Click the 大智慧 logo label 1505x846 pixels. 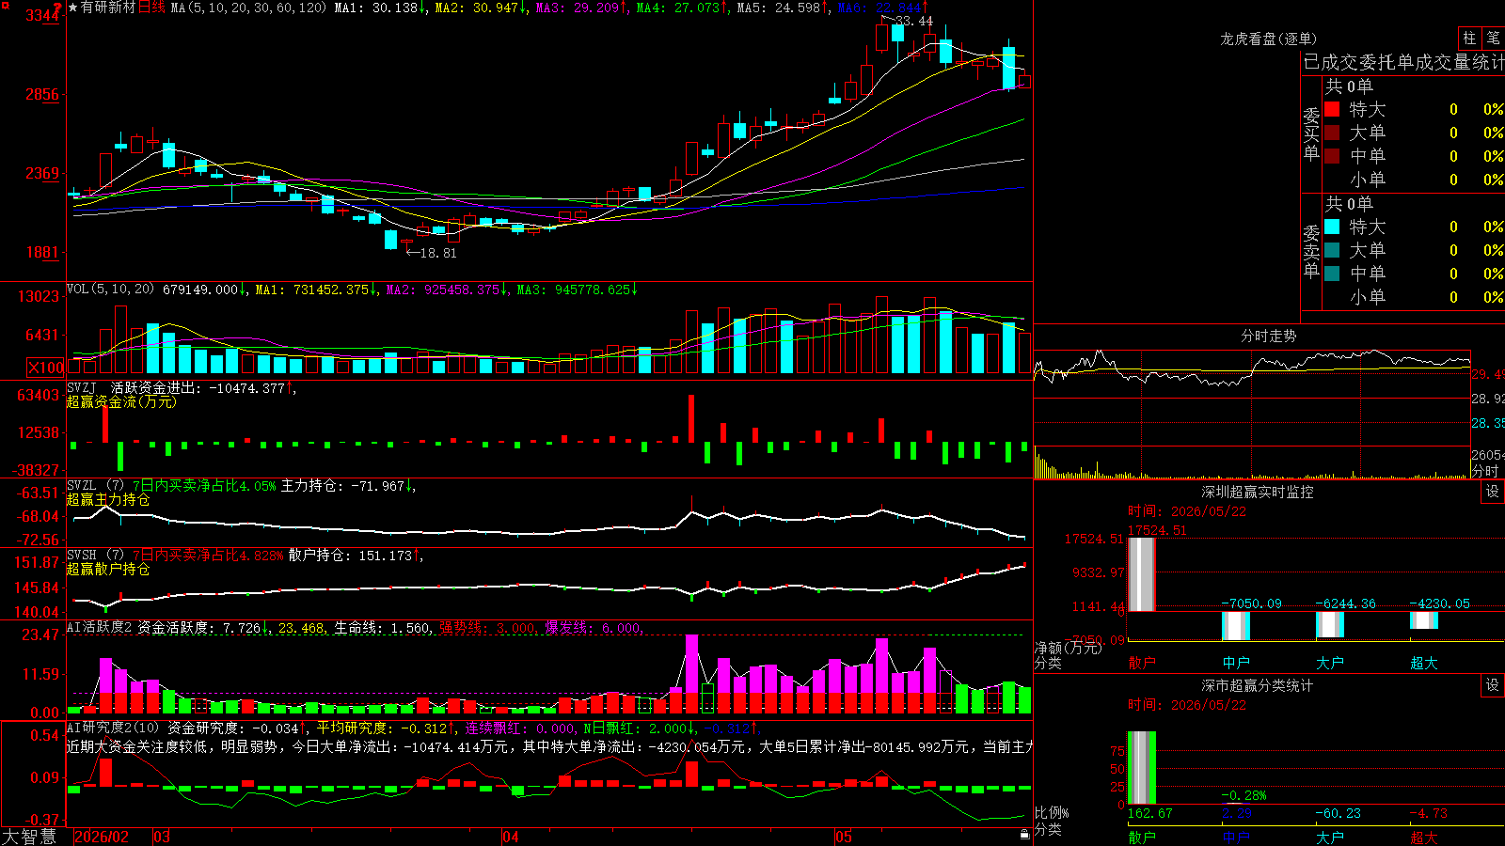(x=29, y=837)
